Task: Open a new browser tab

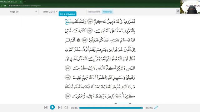Action: pos(25,2)
